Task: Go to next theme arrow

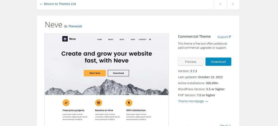Action: point(233,4)
